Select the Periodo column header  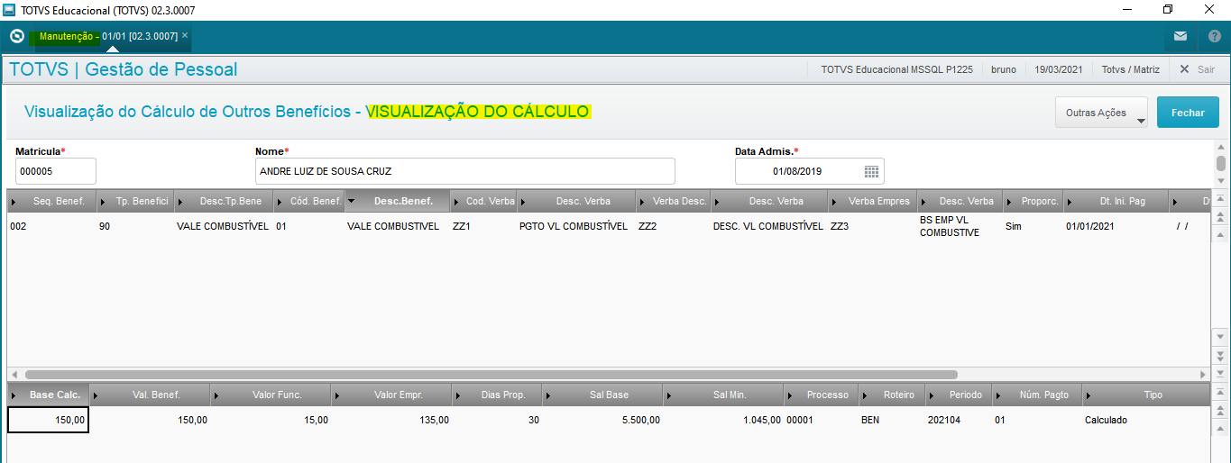tap(959, 395)
